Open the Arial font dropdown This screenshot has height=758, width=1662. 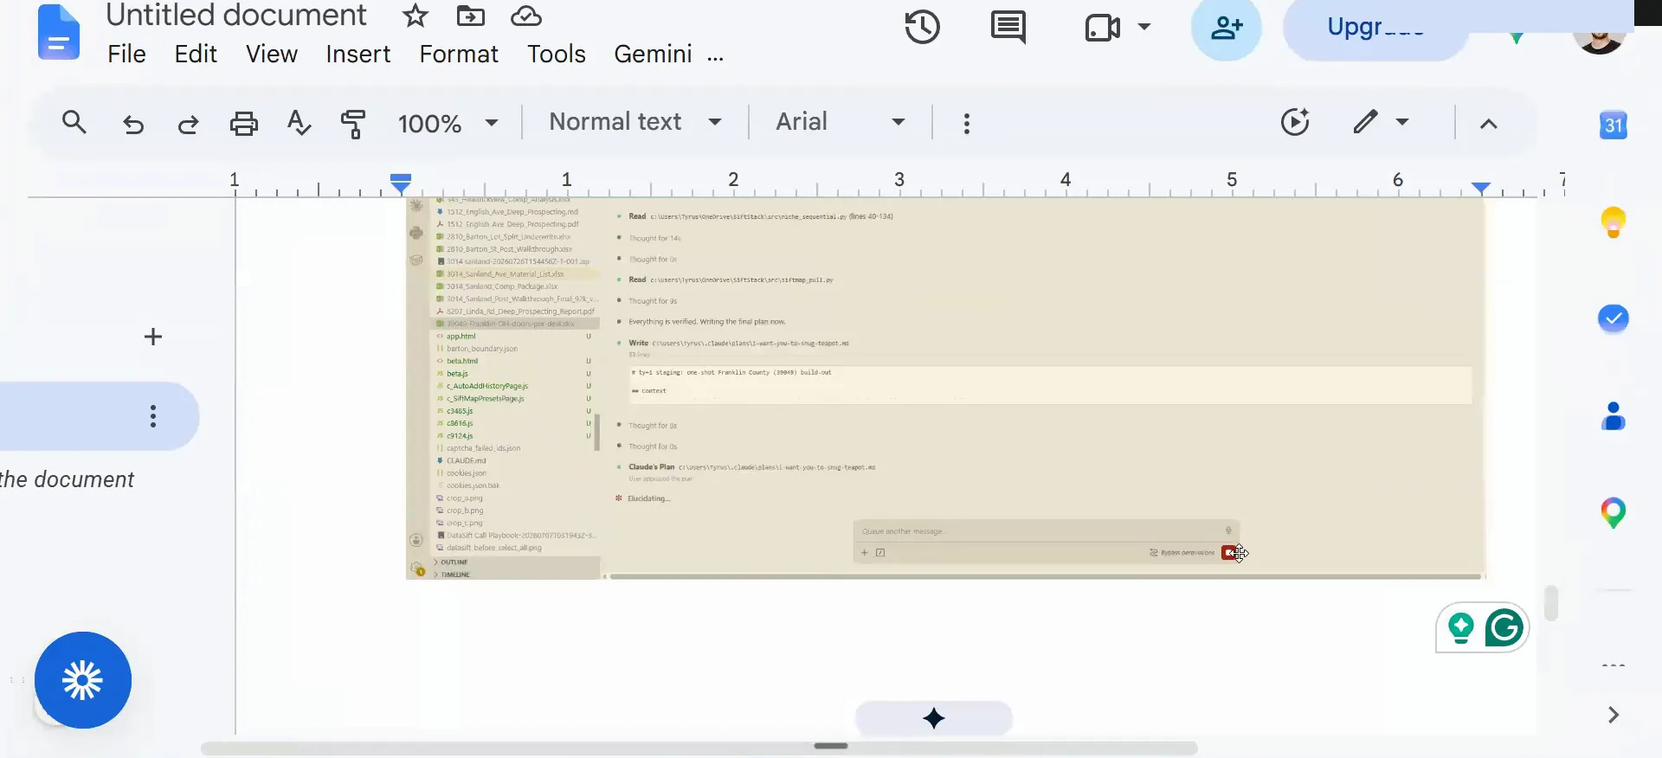[840, 122]
